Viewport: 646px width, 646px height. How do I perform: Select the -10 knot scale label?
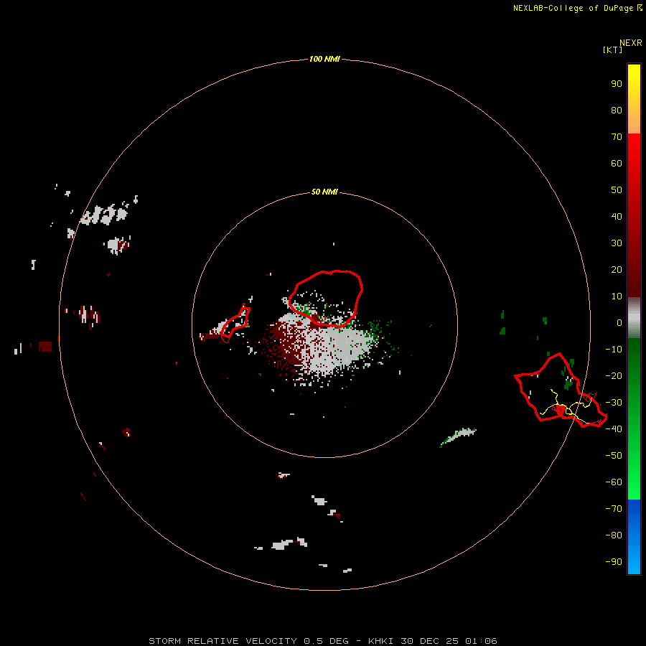pyautogui.click(x=614, y=350)
